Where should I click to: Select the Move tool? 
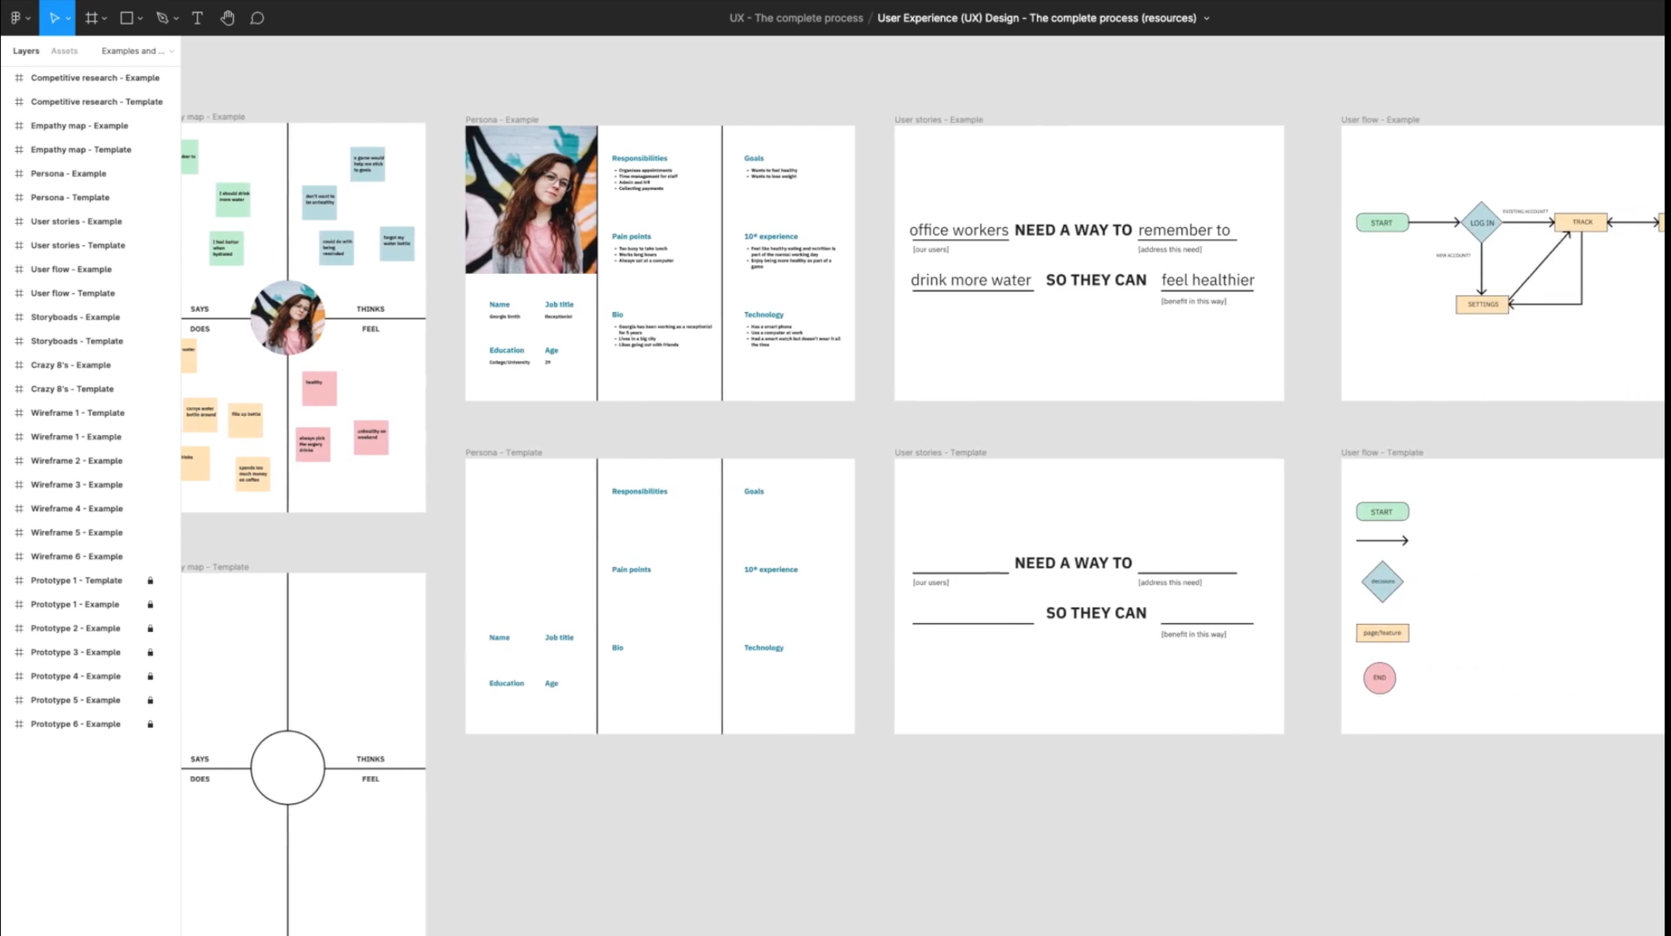(54, 17)
